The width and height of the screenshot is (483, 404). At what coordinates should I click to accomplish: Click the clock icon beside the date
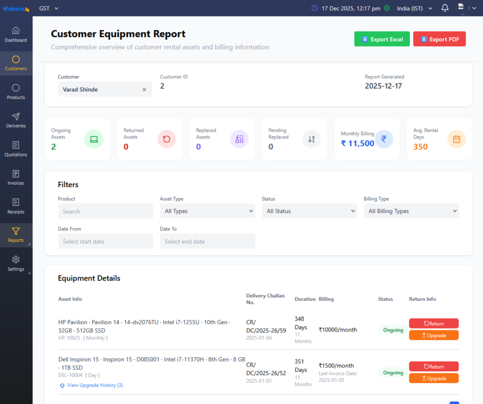[x=315, y=8]
